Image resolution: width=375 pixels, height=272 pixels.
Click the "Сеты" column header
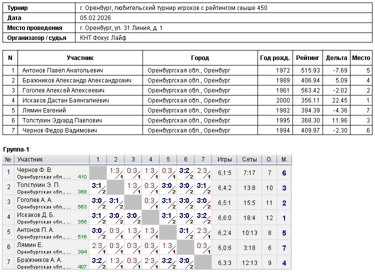click(249, 159)
